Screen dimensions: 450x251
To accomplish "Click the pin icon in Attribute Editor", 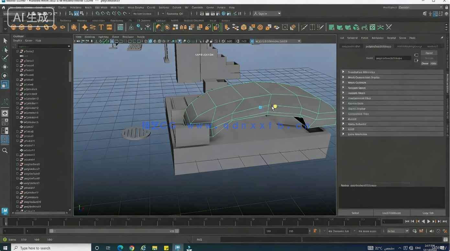I will point(442,38).
